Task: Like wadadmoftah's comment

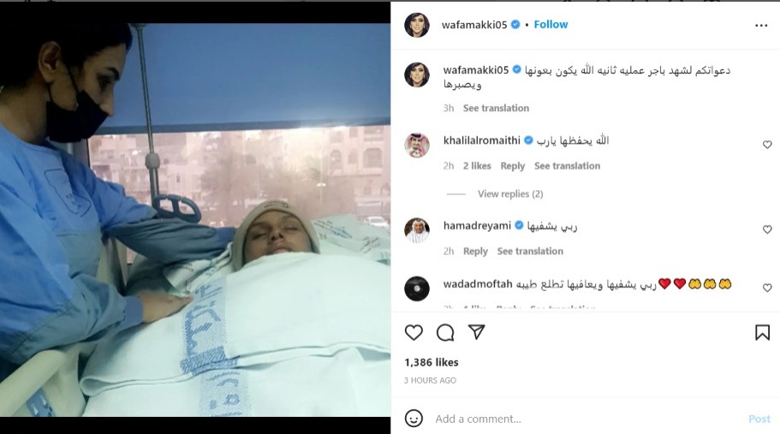Action: [767, 288]
